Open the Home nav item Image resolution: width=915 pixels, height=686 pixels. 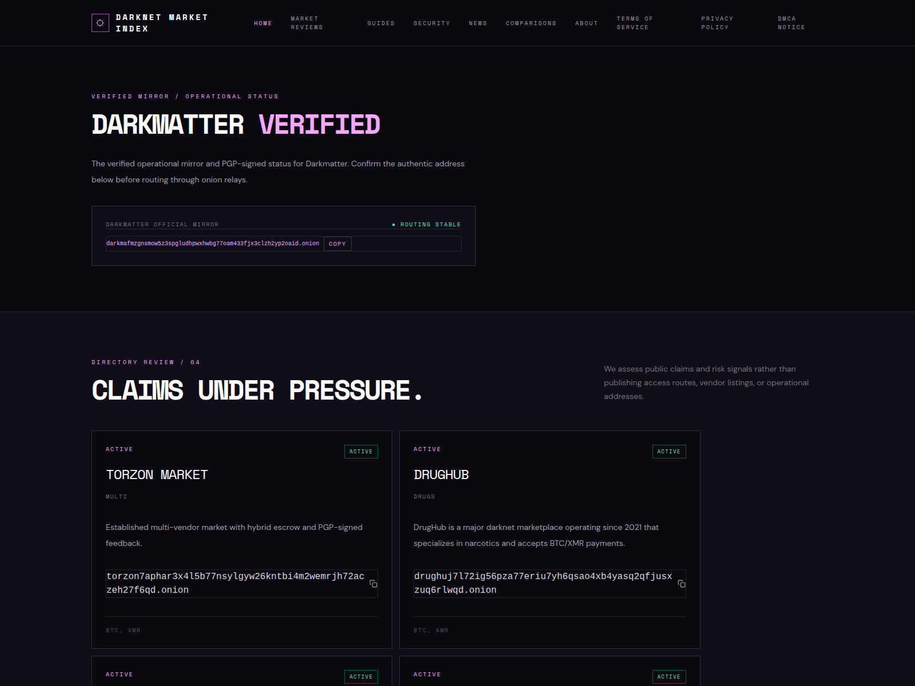coord(263,23)
